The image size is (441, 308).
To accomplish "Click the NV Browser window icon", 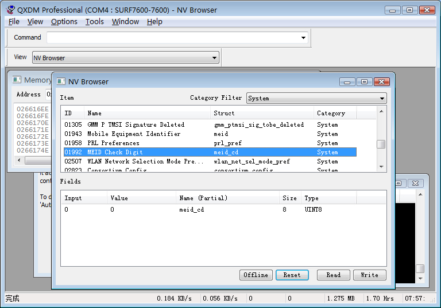I will [x=61, y=81].
